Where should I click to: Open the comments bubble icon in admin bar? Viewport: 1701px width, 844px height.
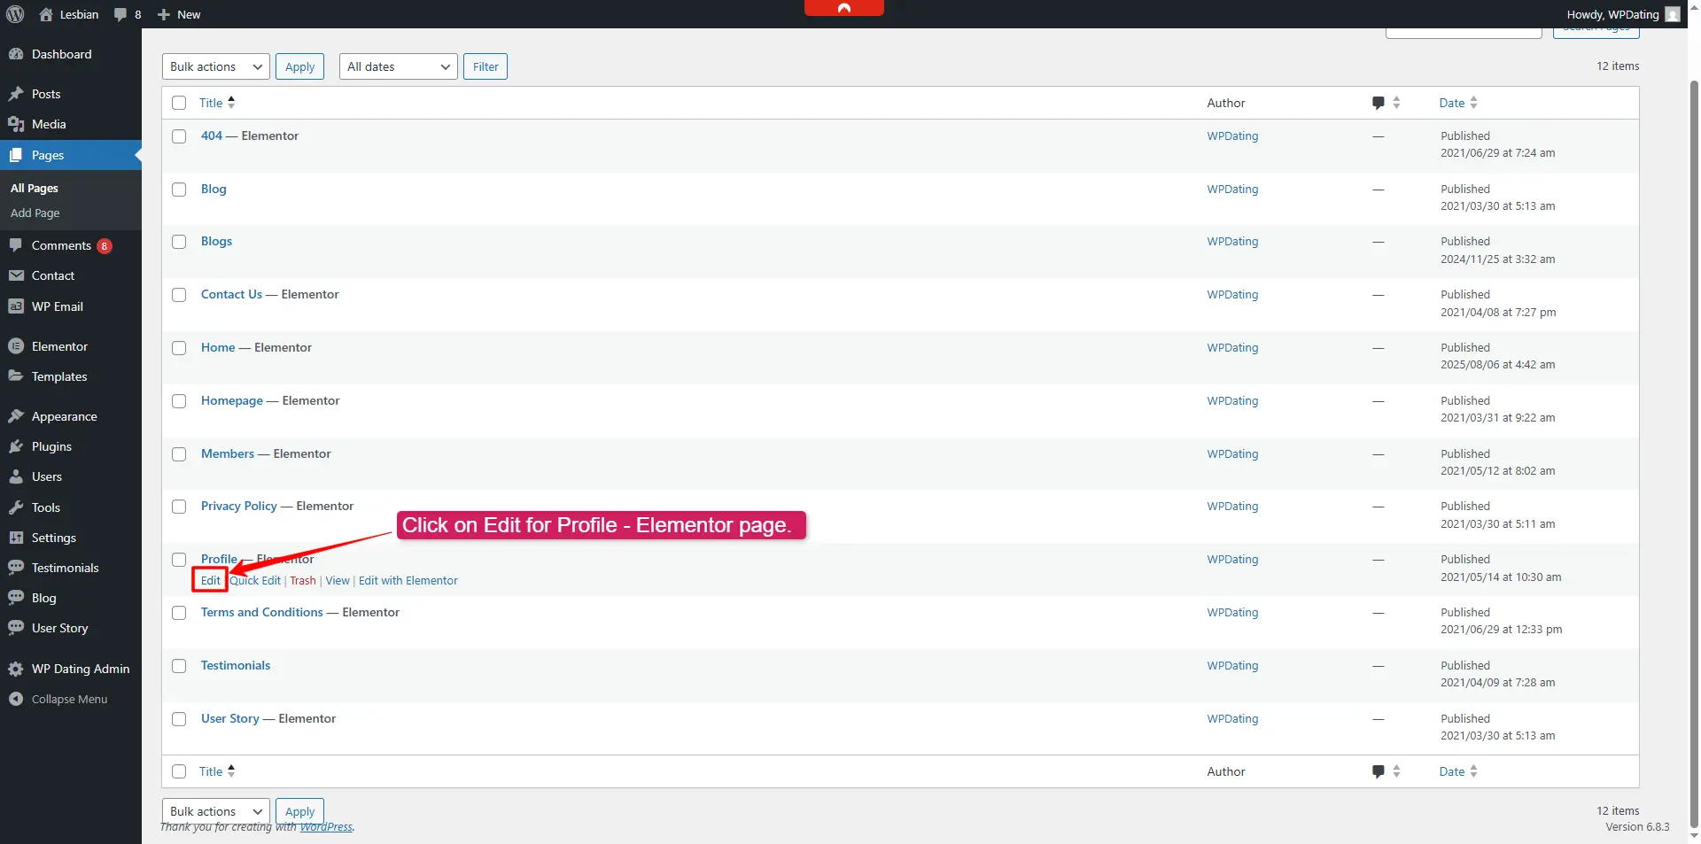[x=120, y=14]
